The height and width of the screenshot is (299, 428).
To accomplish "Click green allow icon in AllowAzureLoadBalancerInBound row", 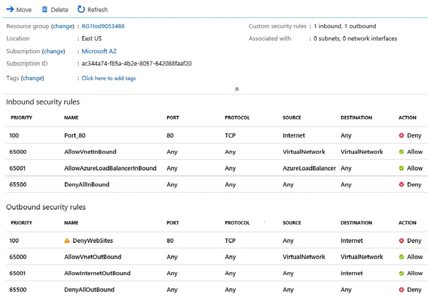I will click(401, 168).
